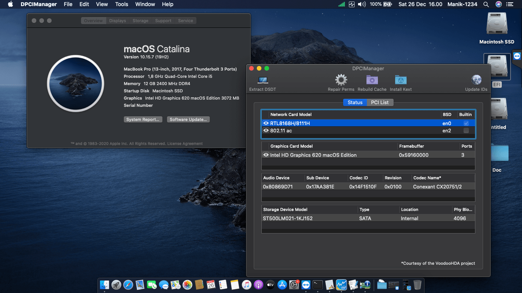Click the System Report button

click(143, 119)
